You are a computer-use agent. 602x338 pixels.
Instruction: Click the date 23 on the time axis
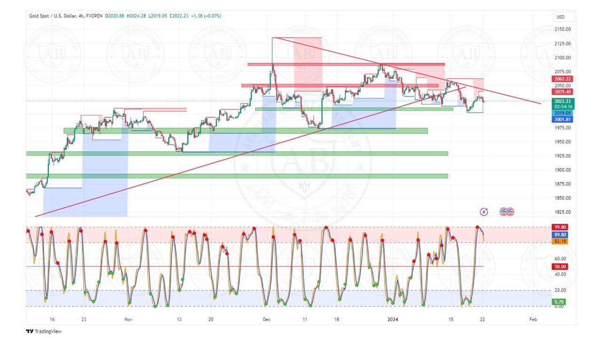pos(84,319)
